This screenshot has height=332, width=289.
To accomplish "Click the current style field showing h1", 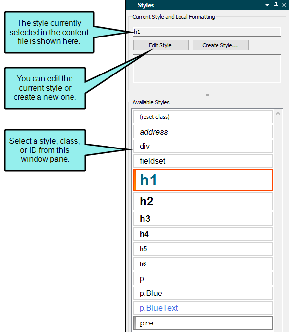I will coord(207,32).
